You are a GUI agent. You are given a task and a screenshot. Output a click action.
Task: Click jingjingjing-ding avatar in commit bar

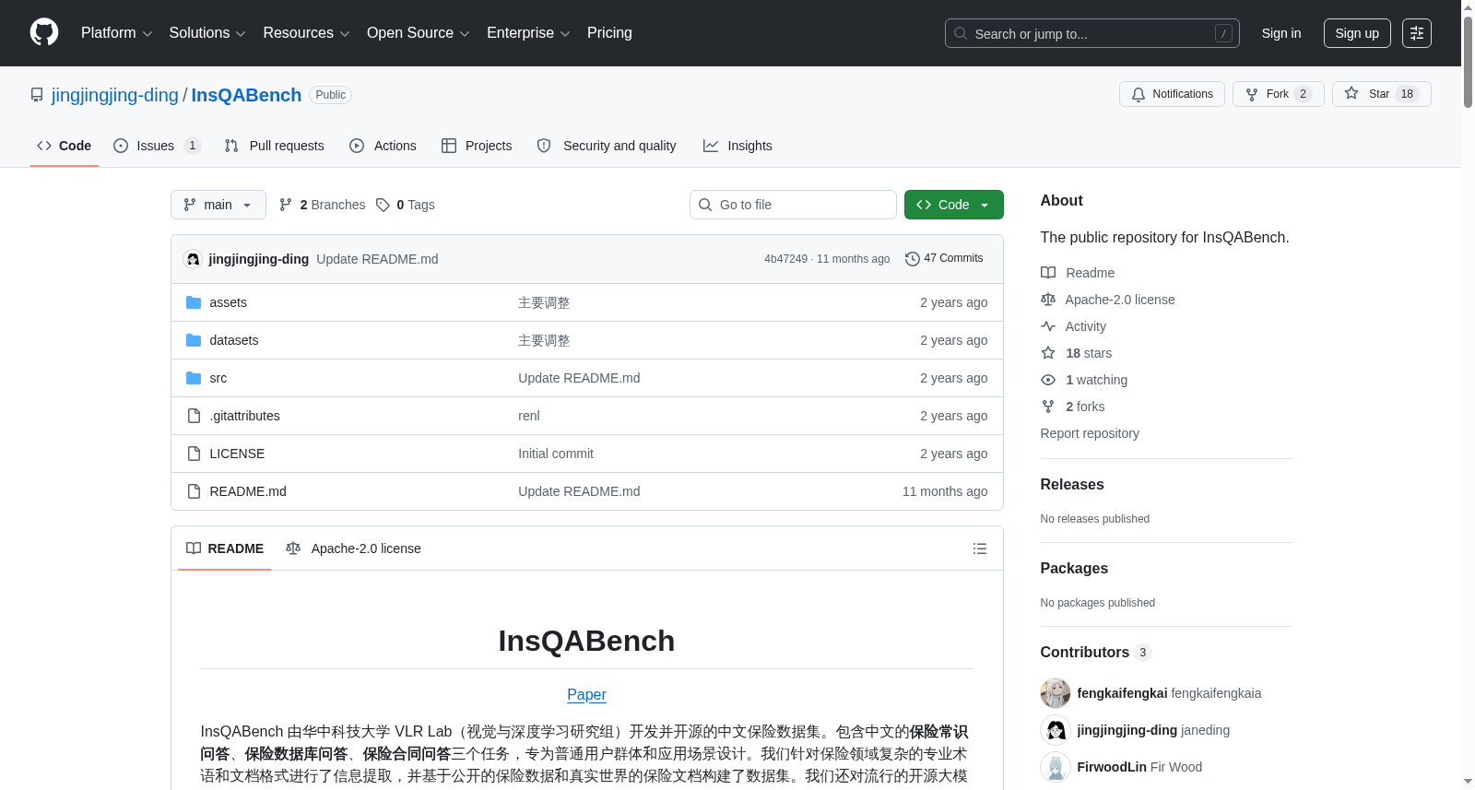(193, 259)
